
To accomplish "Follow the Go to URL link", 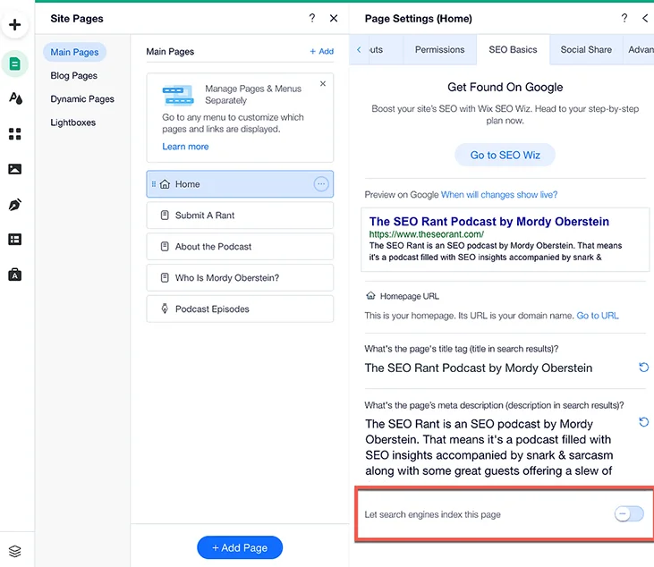I will tap(598, 316).
